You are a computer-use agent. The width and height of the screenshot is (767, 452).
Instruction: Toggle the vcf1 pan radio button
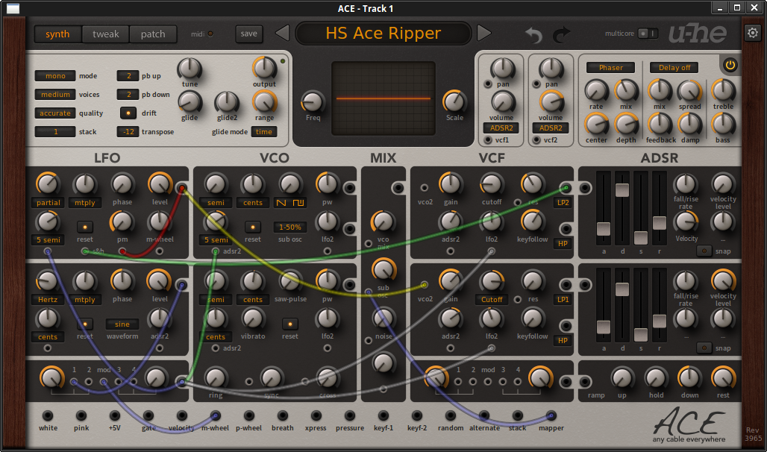pyautogui.click(x=488, y=84)
